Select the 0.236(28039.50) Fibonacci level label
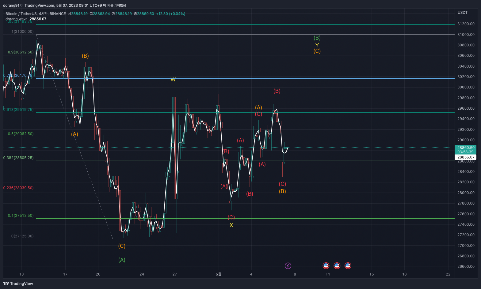Image resolution: width=481 pixels, height=289 pixels. pos(18,188)
